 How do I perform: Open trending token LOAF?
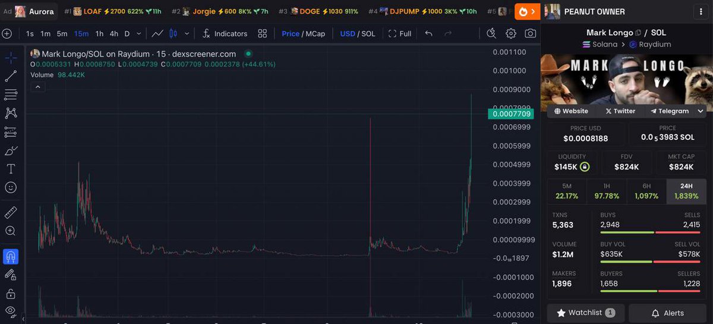tap(112, 11)
